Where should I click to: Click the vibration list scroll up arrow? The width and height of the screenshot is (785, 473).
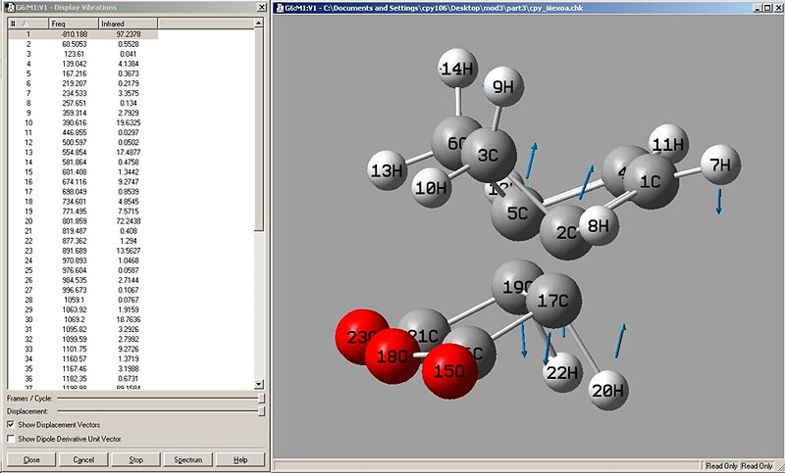point(258,23)
